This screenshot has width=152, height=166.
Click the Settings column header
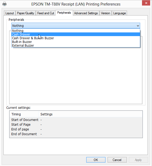(90, 114)
